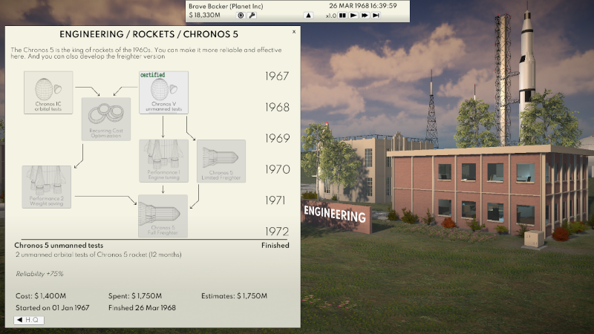Pause the game time
This screenshot has height=334, width=594.
pyautogui.click(x=342, y=15)
